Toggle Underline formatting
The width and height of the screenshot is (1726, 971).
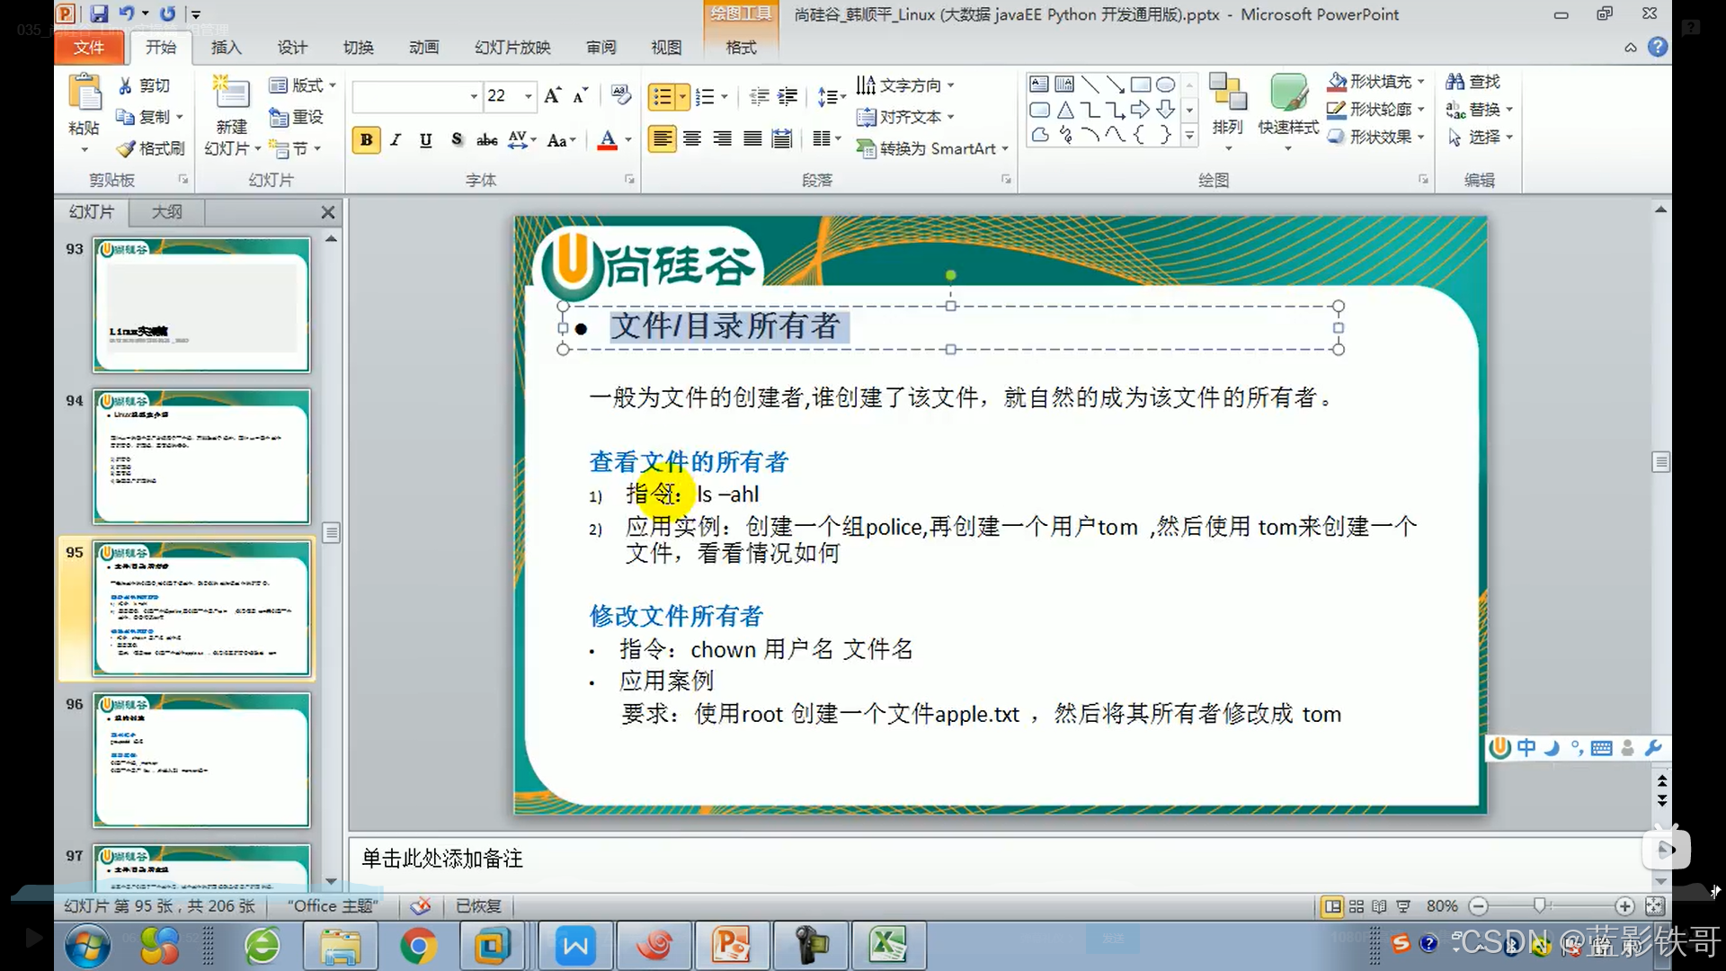tap(426, 139)
